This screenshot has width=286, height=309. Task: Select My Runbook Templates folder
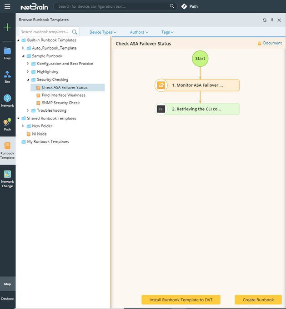[x=48, y=142]
